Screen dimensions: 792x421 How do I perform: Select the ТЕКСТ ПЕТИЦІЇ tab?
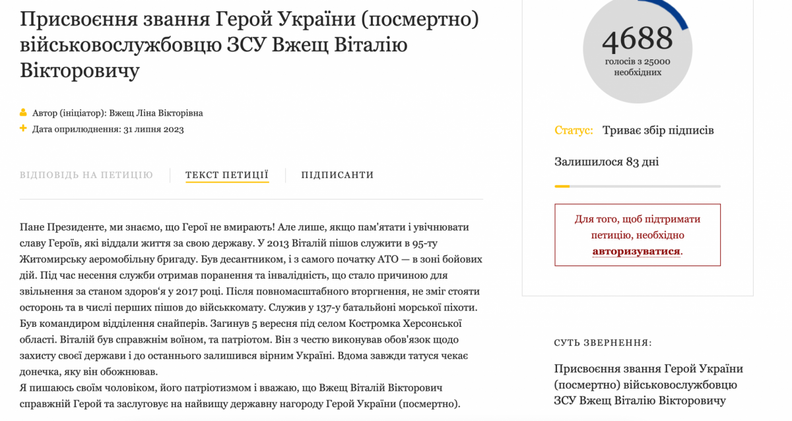click(228, 175)
